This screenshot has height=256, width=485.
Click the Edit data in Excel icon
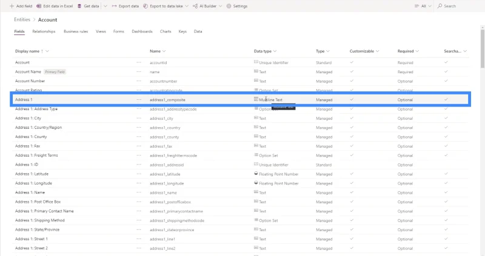tap(39, 6)
